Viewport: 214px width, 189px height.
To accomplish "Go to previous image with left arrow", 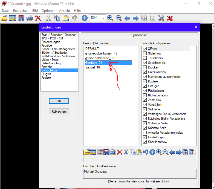I will point(127,18).
